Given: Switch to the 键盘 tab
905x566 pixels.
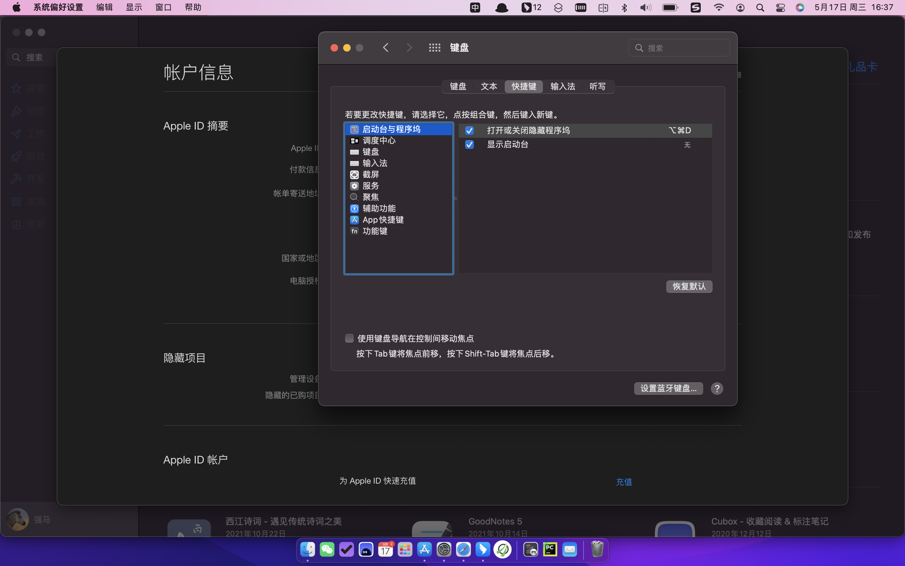Looking at the screenshot, I should [x=458, y=86].
